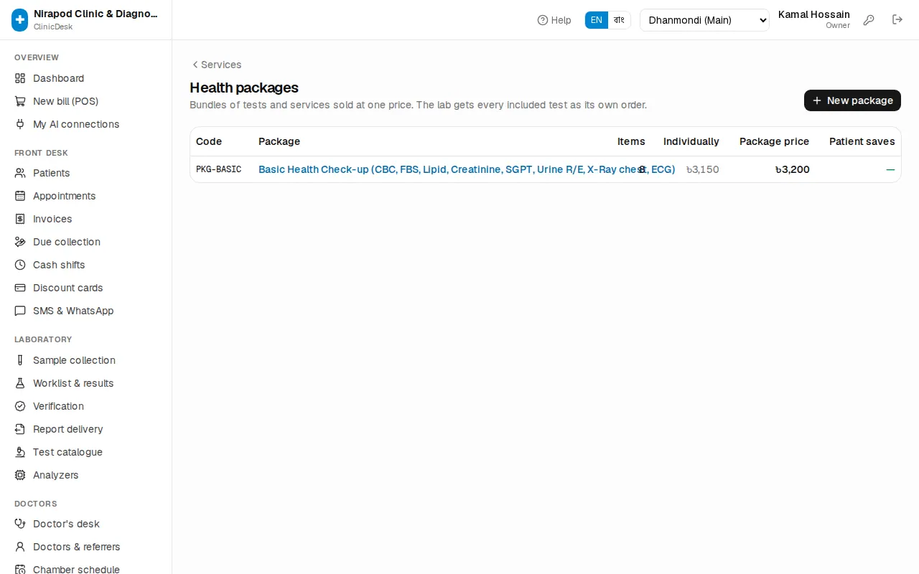Click the Nirapod Clinic & Diagnostic name
The image size is (919, 574).
(x=96, y=13)
